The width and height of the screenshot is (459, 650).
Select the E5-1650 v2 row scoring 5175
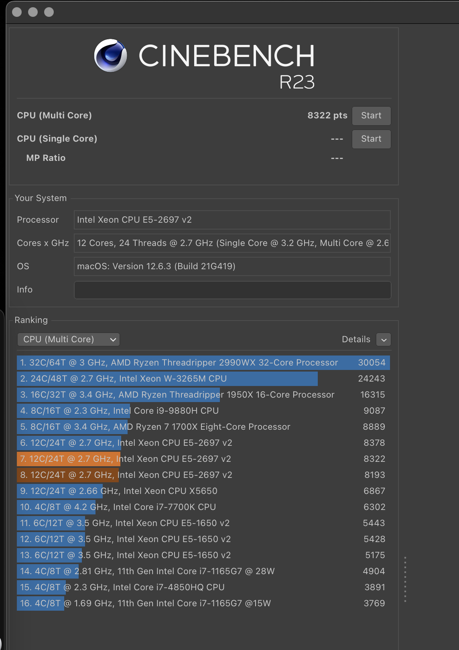(x=203, y=555)
